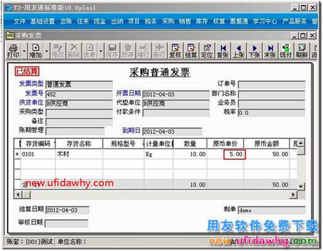The width and height of the screenshot is (323, 251).
Task: Click the 放弃 discard icon
Action: pos(128,51)
